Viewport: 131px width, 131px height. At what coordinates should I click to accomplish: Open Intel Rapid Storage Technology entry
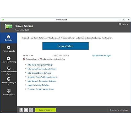tap(40, 65)
